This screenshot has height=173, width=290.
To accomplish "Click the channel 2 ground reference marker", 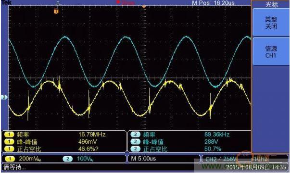I will click(x=4, y=97).
